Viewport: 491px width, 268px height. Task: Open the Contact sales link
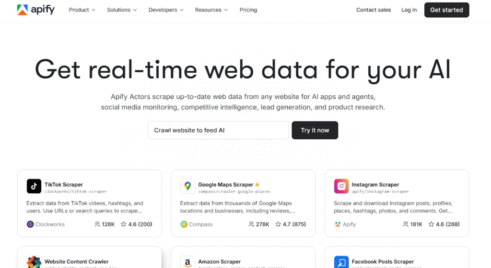coord(374,10)
